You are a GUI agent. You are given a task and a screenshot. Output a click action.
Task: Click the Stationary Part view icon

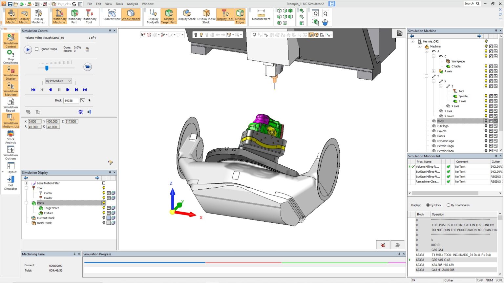74,16
